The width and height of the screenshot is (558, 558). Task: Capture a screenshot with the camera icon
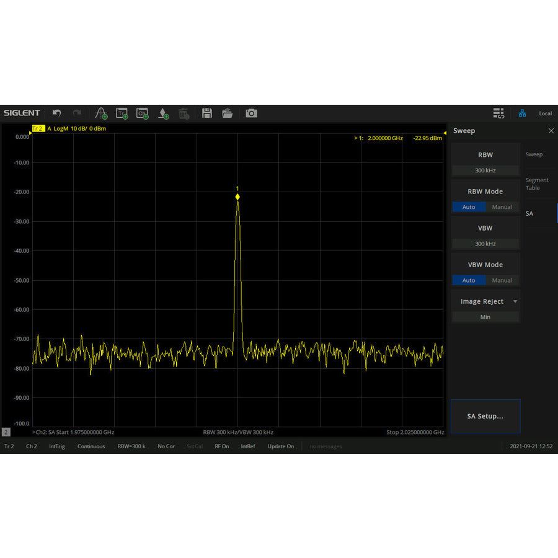[x=251, y=113]
